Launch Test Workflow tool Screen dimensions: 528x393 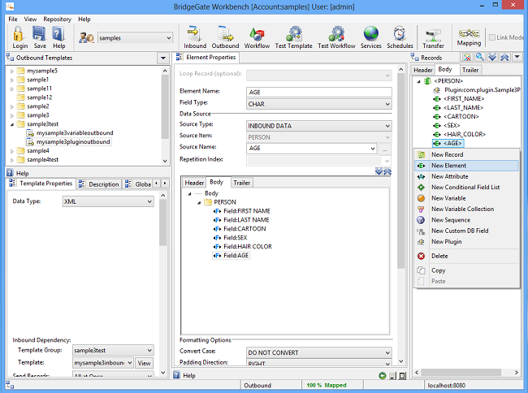[x=336, y=37]
